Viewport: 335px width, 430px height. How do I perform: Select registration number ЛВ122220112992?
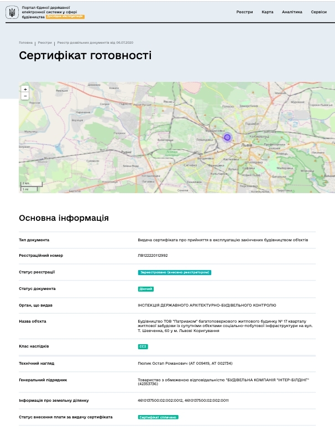pyautogui.click(x=153, y=255)
